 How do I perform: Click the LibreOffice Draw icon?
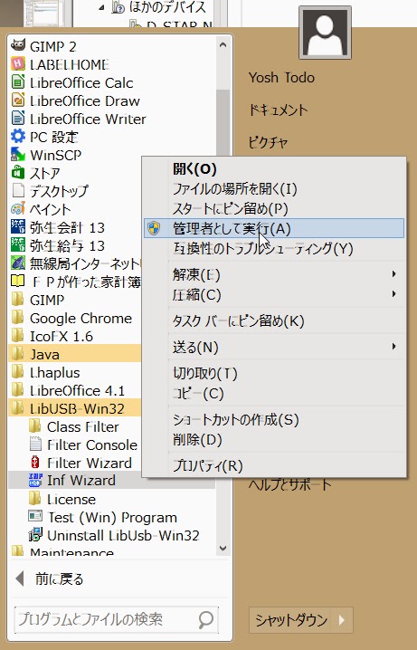tap(18, 100)
